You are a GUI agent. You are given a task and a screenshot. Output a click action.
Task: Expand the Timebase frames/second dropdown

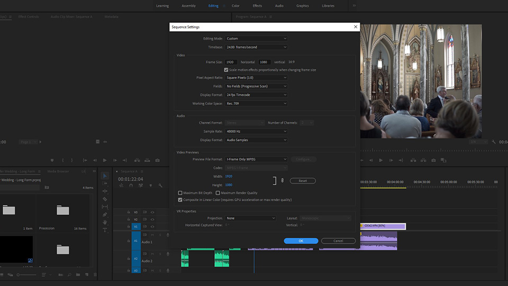(256, 47)
